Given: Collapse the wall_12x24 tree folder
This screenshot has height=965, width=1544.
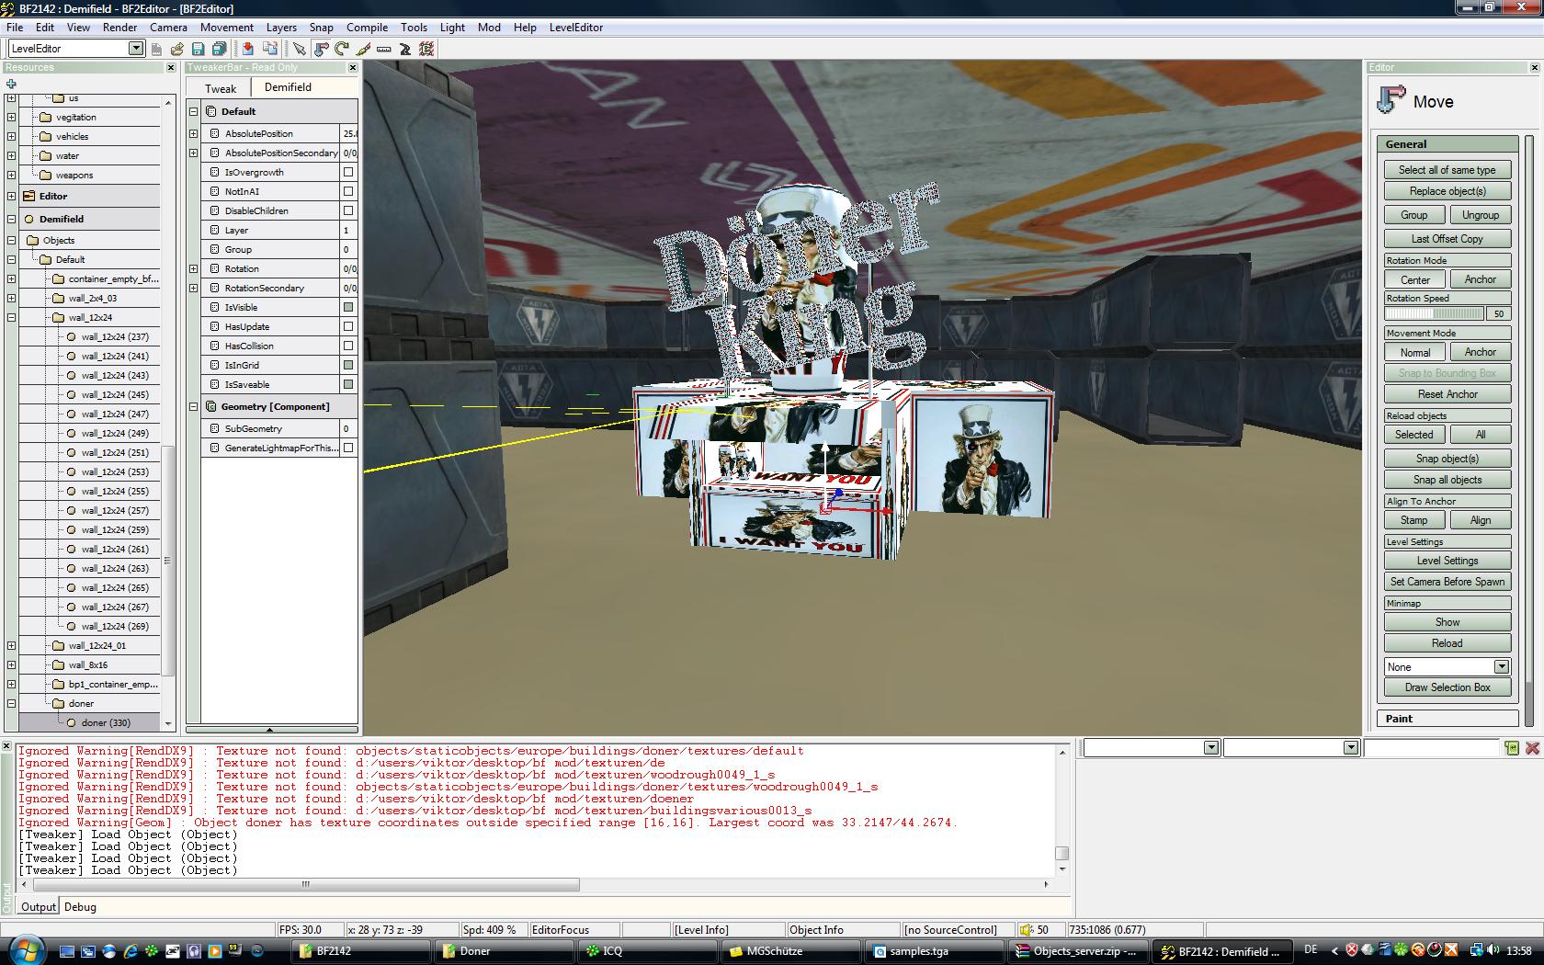Looking at the screenshot, I should click(12, 317).
